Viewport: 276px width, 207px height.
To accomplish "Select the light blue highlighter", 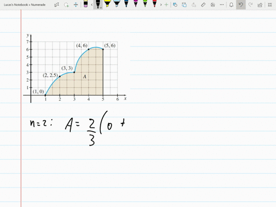I will 117,3.
